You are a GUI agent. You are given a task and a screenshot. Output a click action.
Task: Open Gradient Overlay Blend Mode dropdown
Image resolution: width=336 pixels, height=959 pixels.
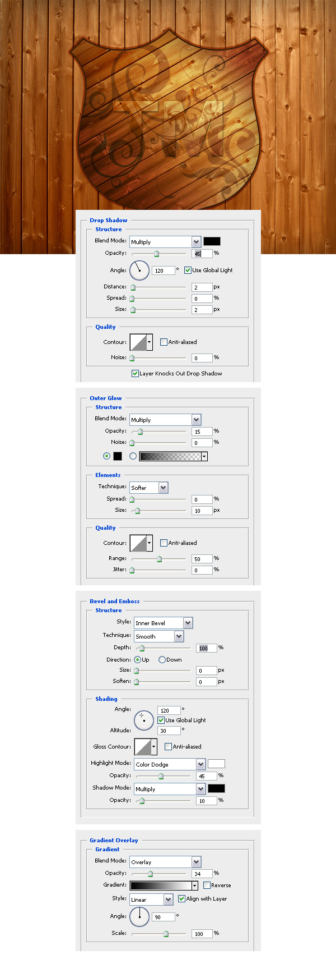pyautogui.click(x=165, y=862)
